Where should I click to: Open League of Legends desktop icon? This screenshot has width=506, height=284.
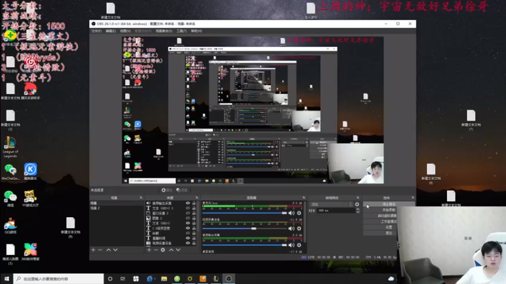10,147
